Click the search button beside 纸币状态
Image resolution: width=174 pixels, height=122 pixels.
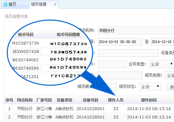click(170, 86)
